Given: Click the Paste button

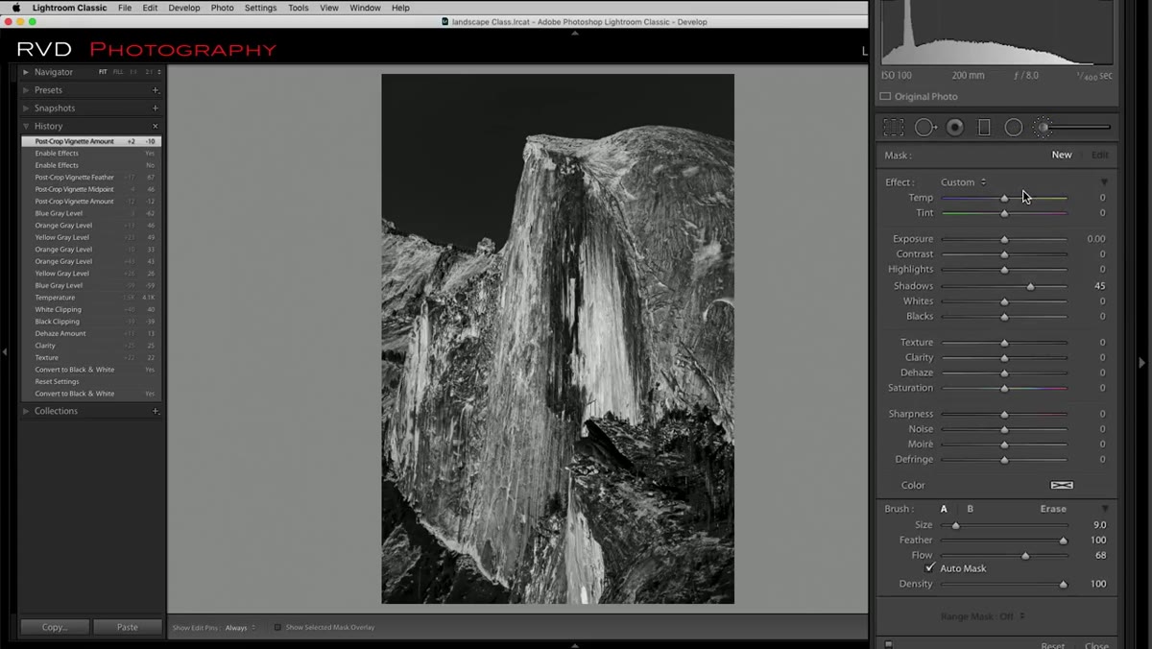Looking at the screenshot, I should [127, 627].
